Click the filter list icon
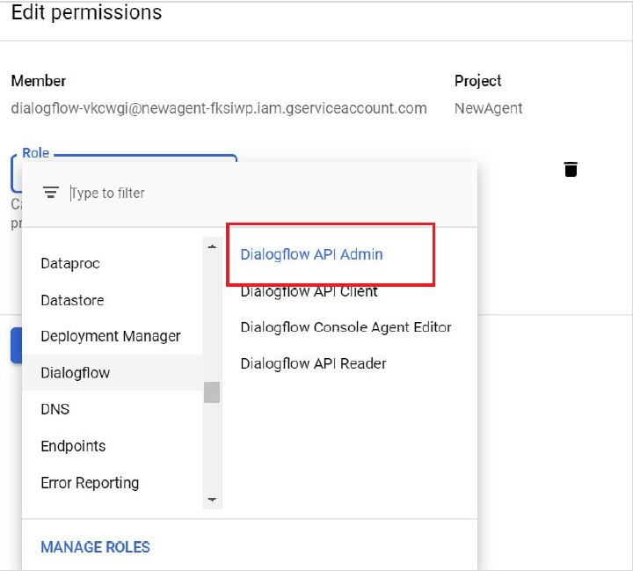Image resolution: width=633 pixels, height=571 pixels. pyautogui.click(x=51, y=193)
